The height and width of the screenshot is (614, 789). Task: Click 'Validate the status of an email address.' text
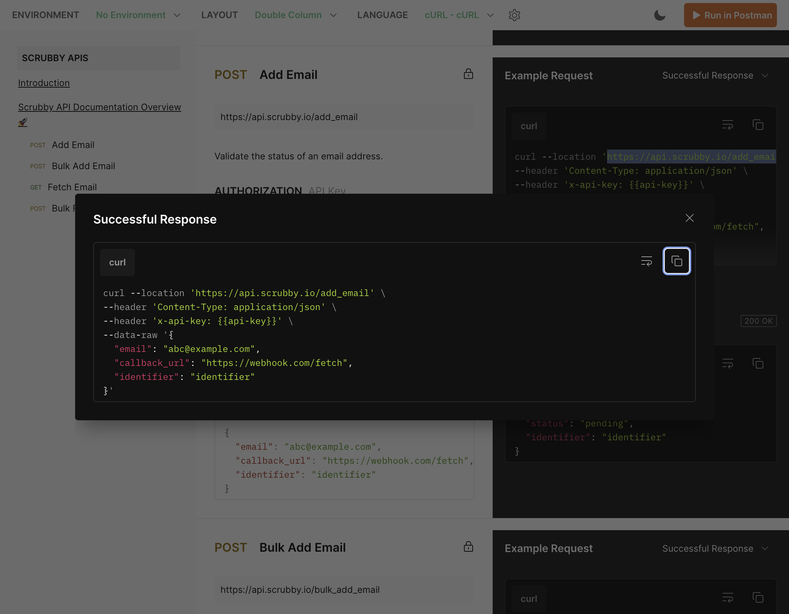tap(299, 156)
